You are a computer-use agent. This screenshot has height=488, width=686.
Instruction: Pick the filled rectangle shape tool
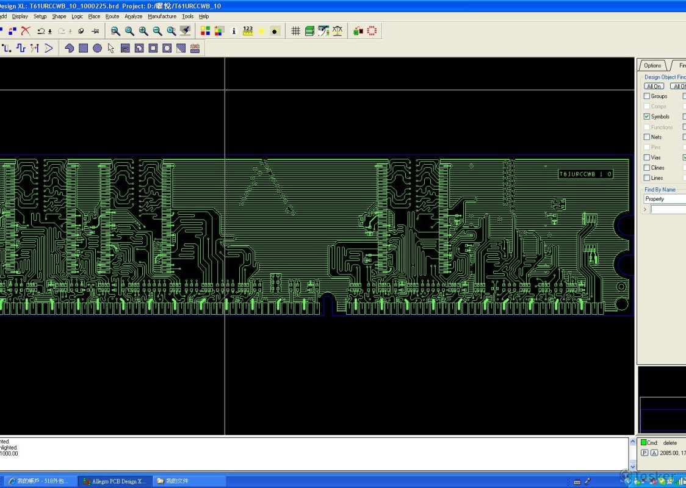pos(83,48)
